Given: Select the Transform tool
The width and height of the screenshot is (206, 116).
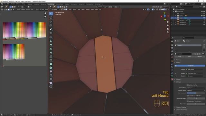Looking at the screenshot, I should pyautogui.click(x=51, y=33).
